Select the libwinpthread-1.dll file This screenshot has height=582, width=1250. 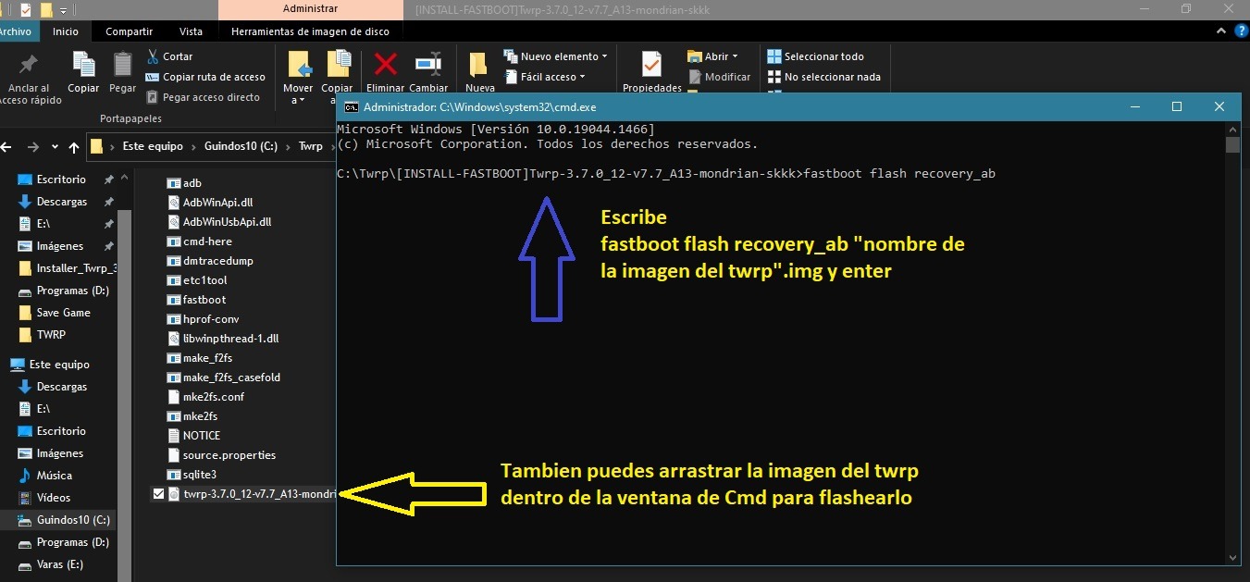pos(224,339)
